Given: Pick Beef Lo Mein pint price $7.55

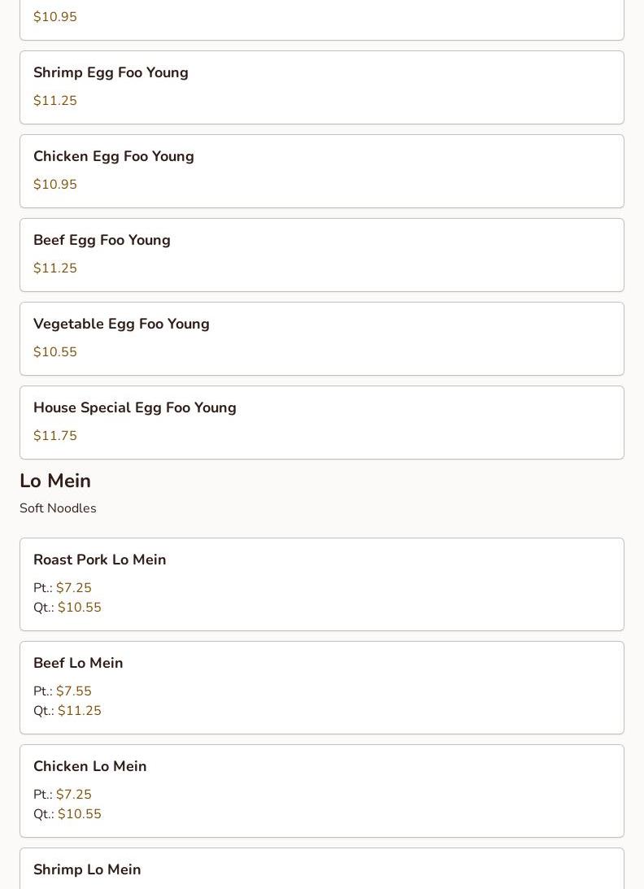Looking at the screenshot, I should tap(73, 691).
